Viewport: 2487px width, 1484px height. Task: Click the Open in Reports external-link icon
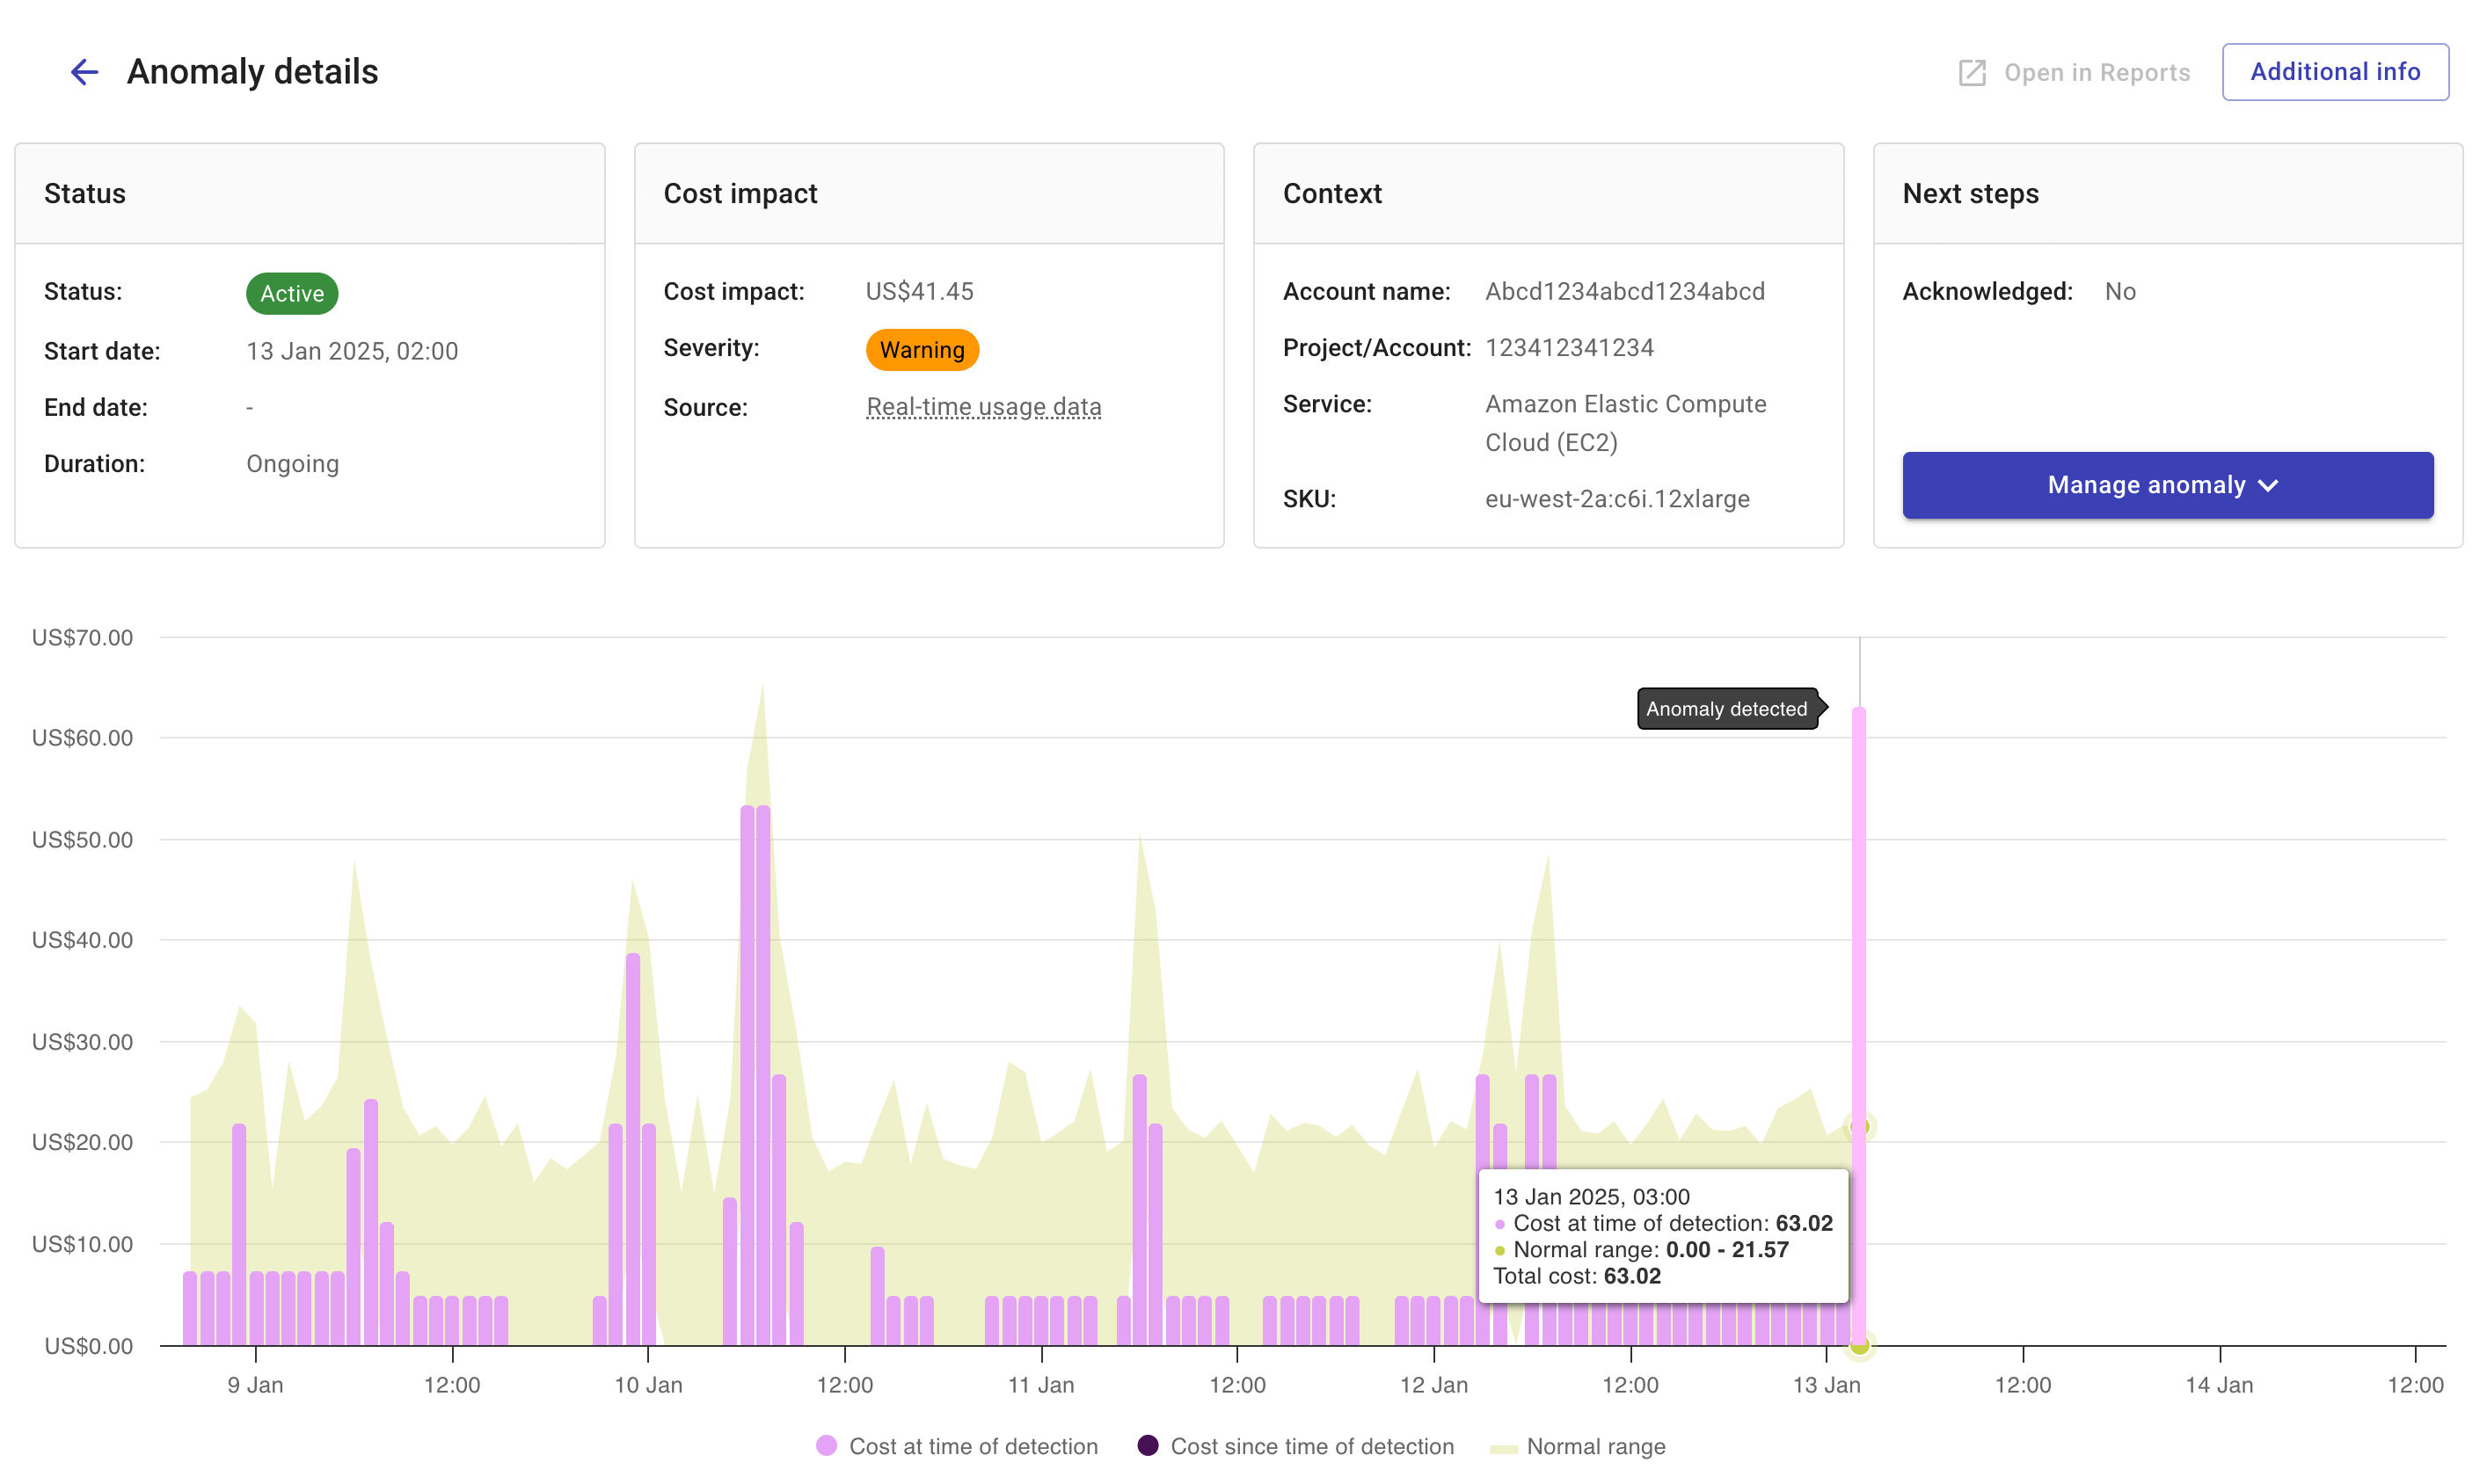tap(1971, 73)
